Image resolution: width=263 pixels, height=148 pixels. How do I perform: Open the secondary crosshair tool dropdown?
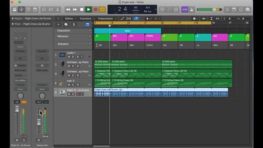point(157,18)
